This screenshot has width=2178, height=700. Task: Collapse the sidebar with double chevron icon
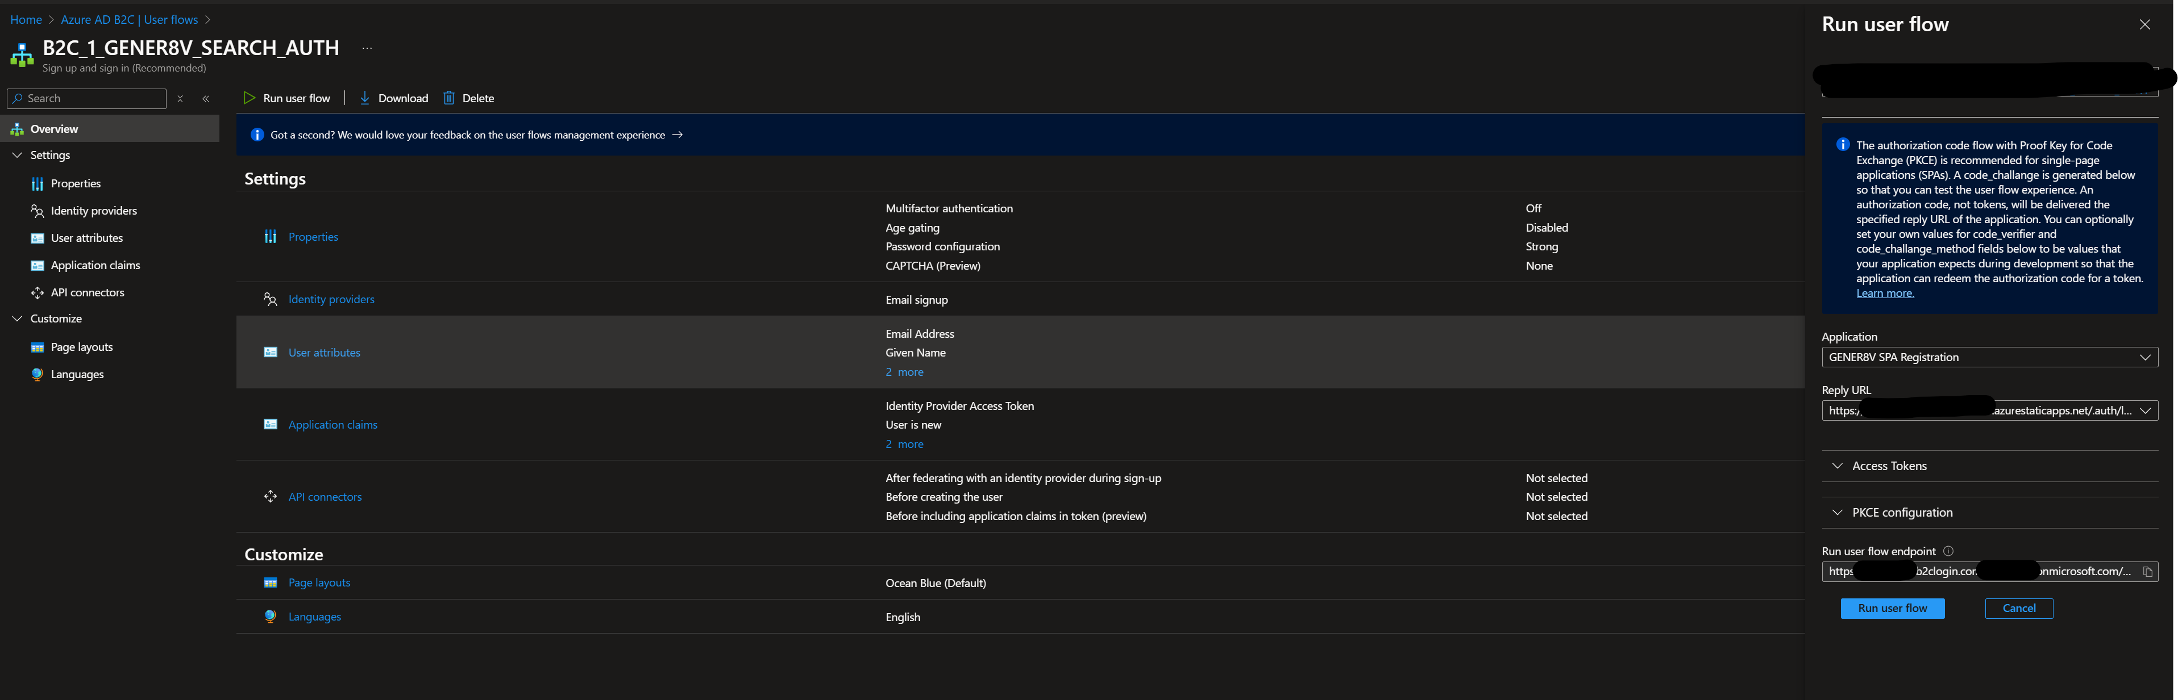click(x=205, y=99)
